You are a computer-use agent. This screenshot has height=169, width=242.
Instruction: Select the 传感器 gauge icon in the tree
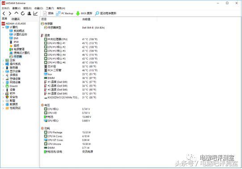click(x=11, y=57)
